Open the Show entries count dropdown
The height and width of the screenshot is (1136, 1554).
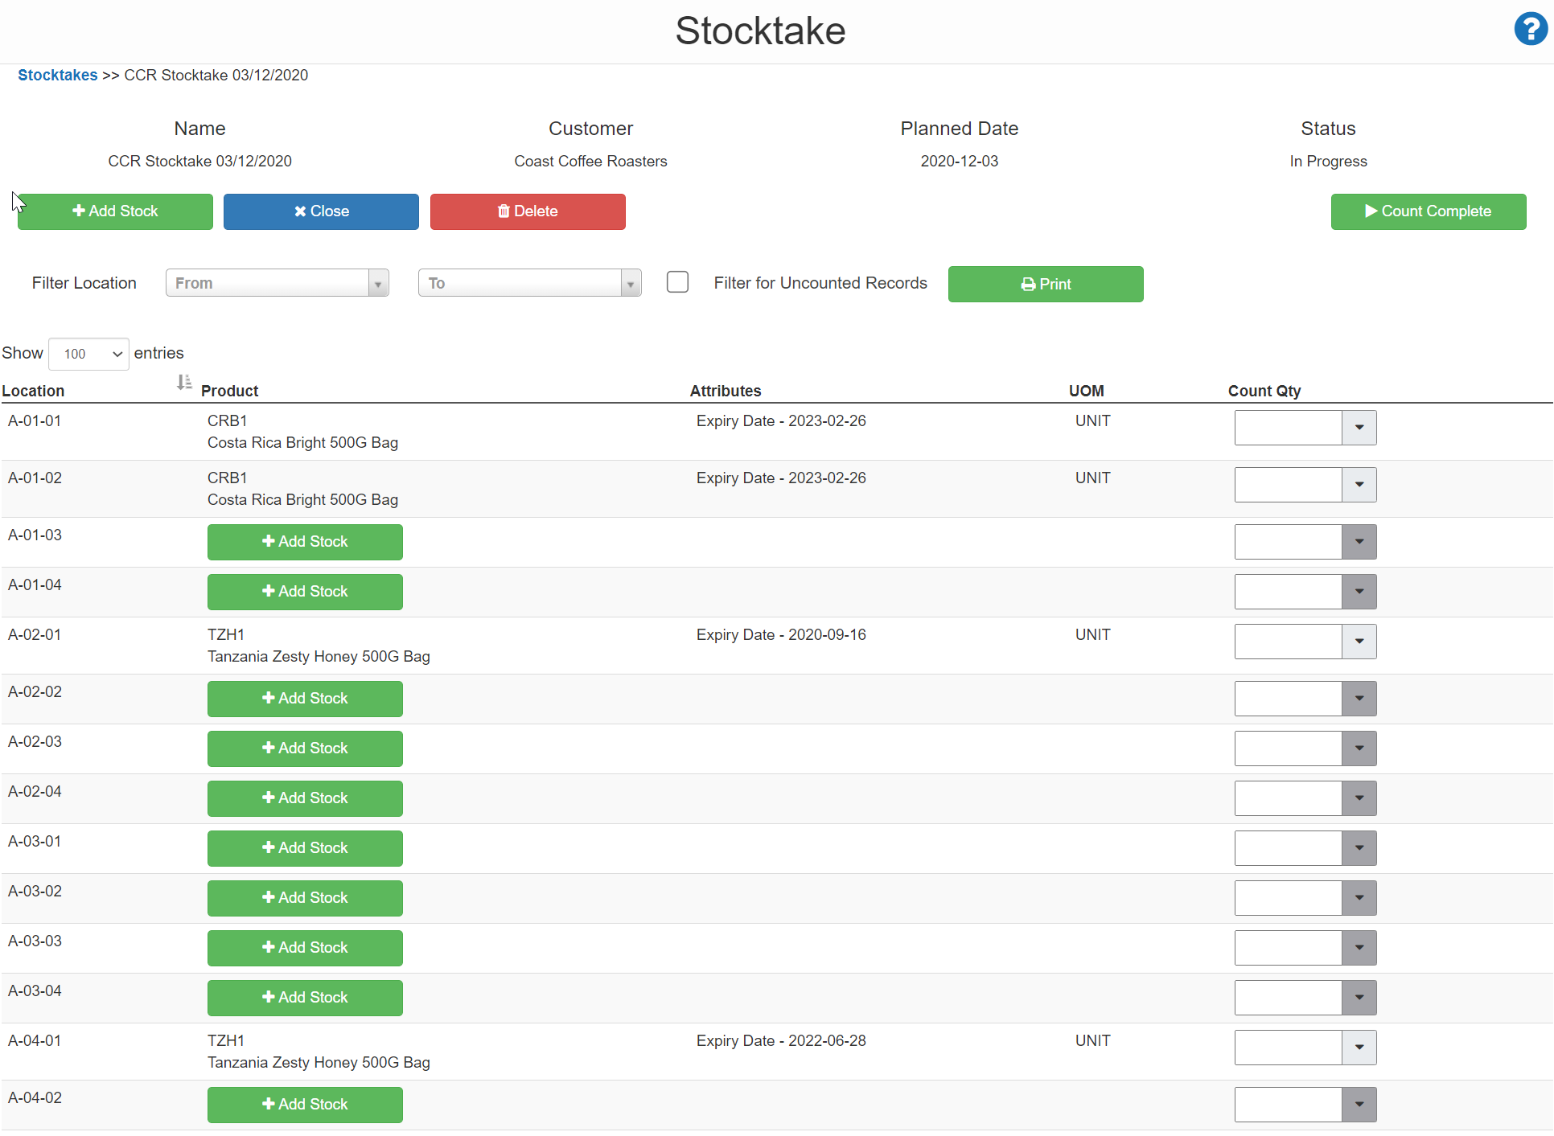[x=88, y=354]
